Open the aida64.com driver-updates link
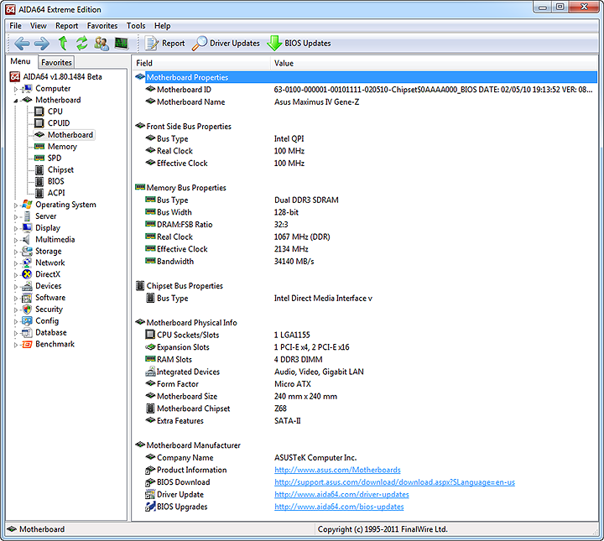This screenshot has width=604, height=541. 341,494
